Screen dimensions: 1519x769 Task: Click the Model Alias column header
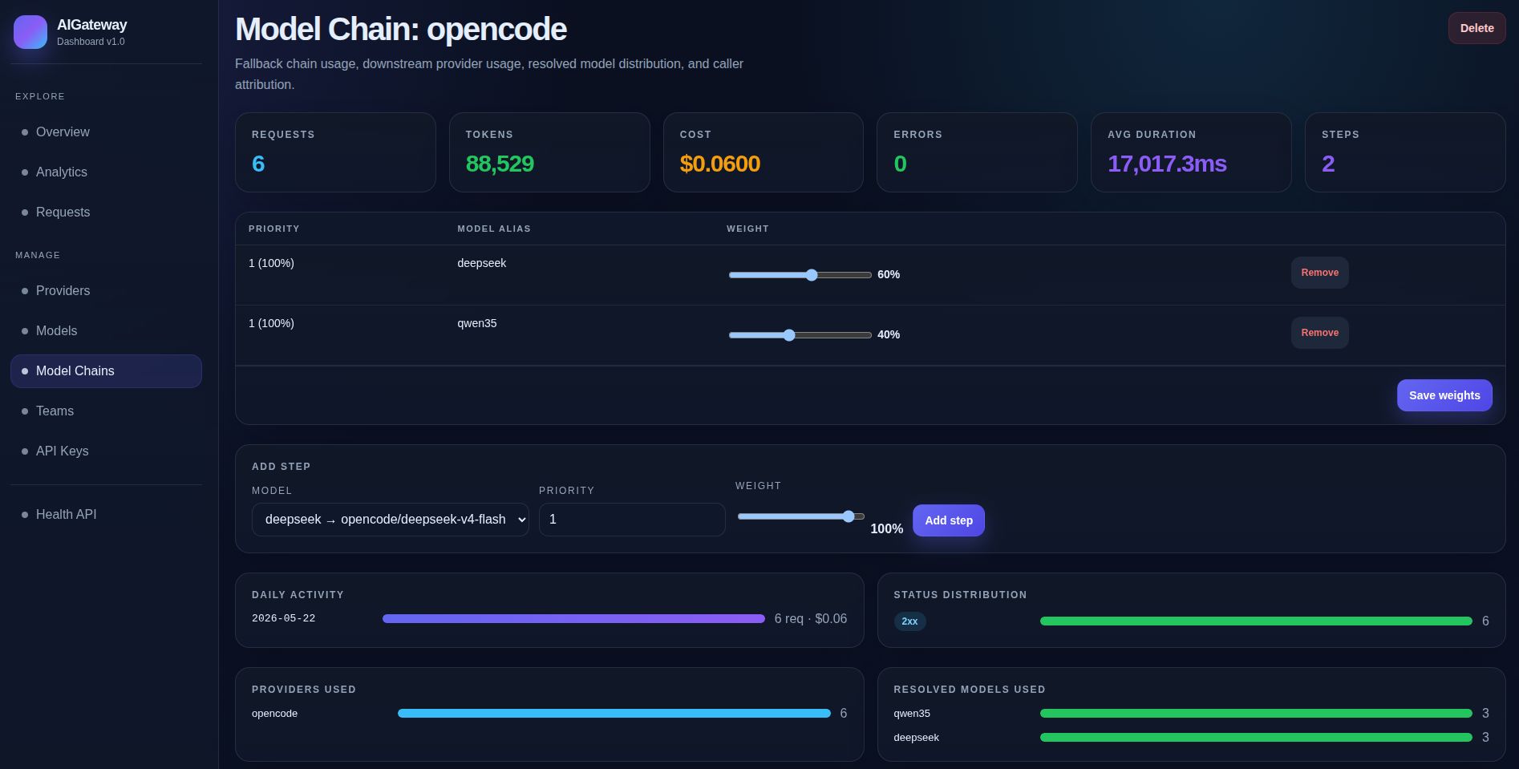click(494, 229)
